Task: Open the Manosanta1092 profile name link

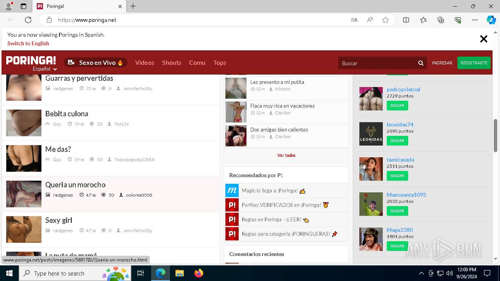Action: [x=406, y=195]
